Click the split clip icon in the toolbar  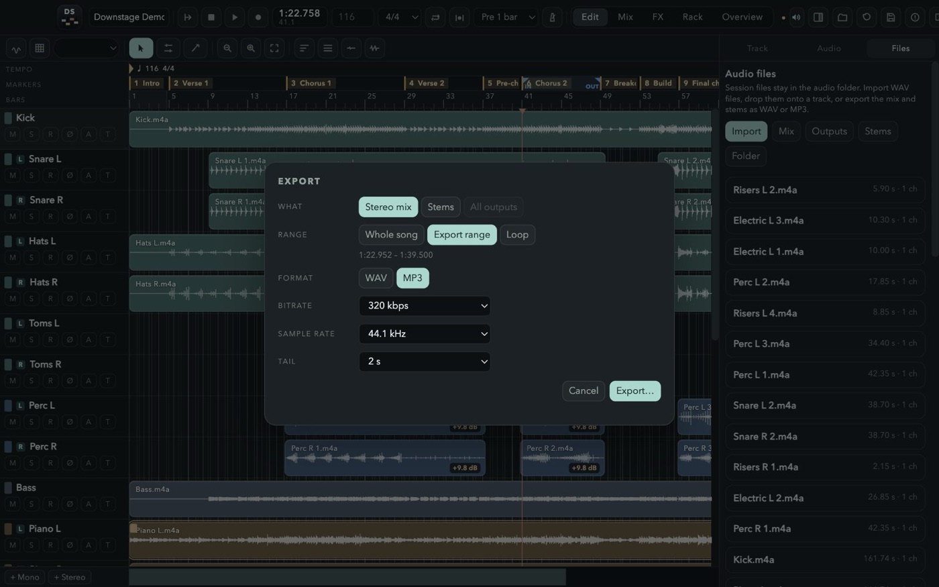pos(351,48)
